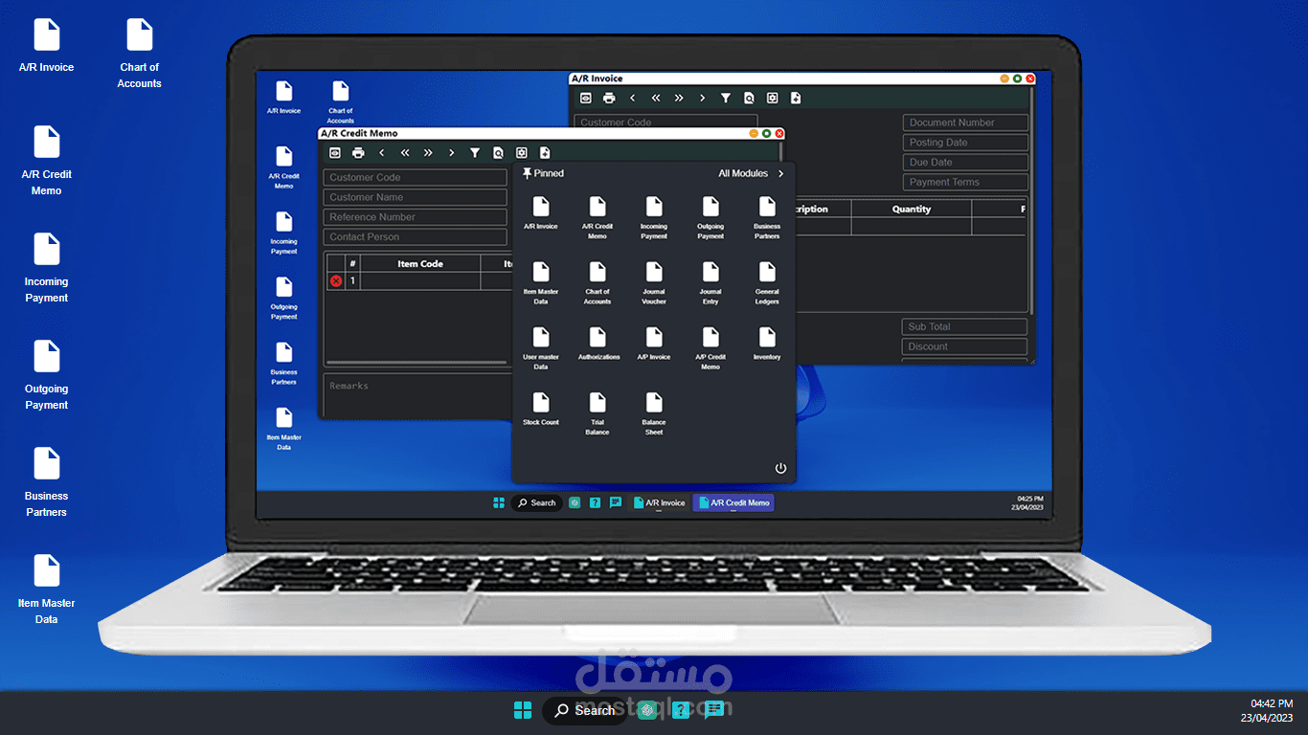The height and width of the screenshot is (735, 1308).
Task: Click the add new document icon in A/R Invoice
Action: 796,98
